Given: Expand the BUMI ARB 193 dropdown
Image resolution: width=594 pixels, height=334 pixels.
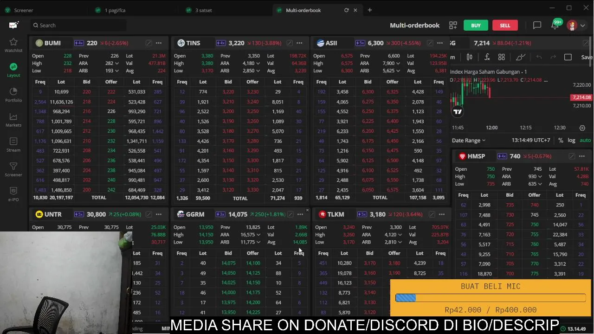Looking at the screenshot, I should pyautogui.click(x=116, y=71).
